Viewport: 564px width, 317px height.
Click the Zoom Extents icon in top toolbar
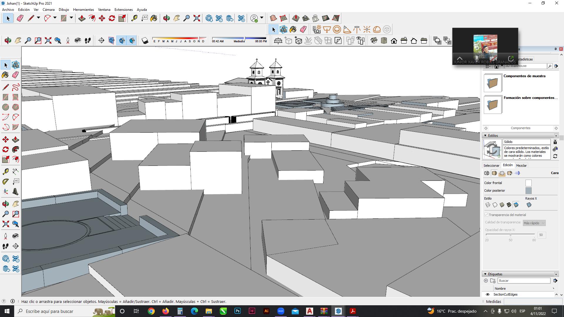point(197,18)
